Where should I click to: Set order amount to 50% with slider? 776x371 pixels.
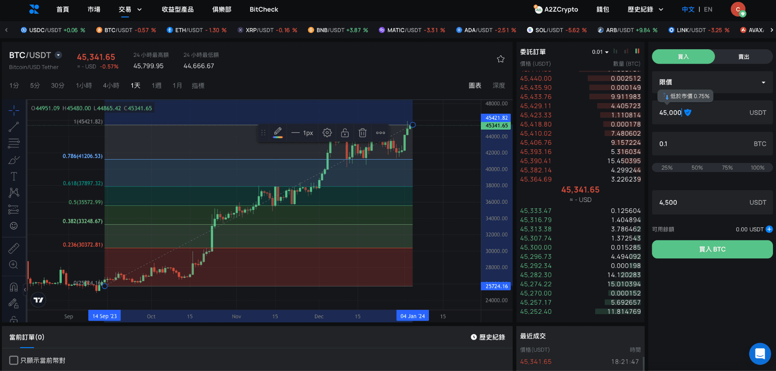tap(697, 167)
